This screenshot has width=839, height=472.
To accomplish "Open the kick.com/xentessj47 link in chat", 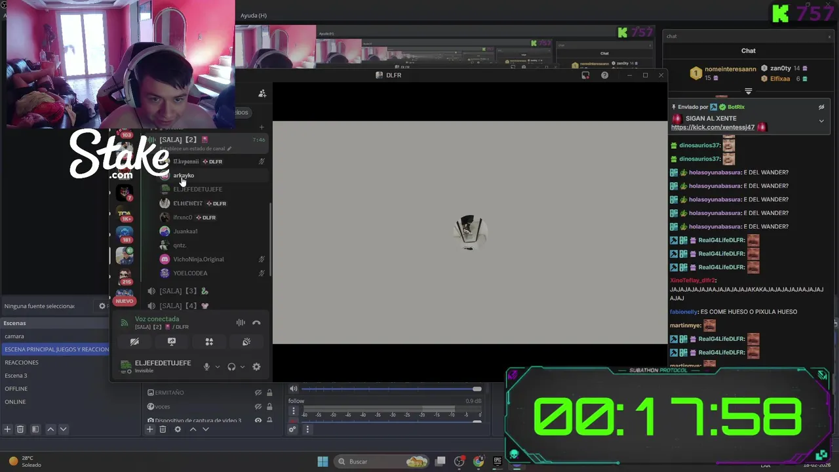I will 712,127.
